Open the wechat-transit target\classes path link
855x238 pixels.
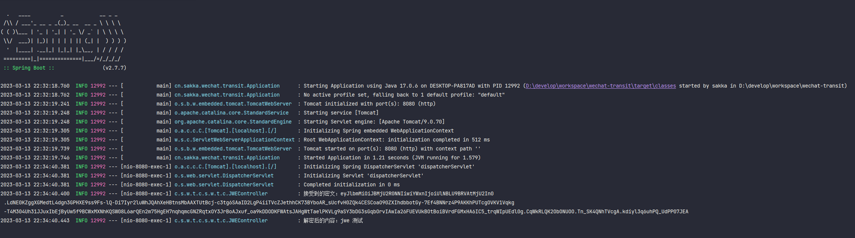click(601, 86)
